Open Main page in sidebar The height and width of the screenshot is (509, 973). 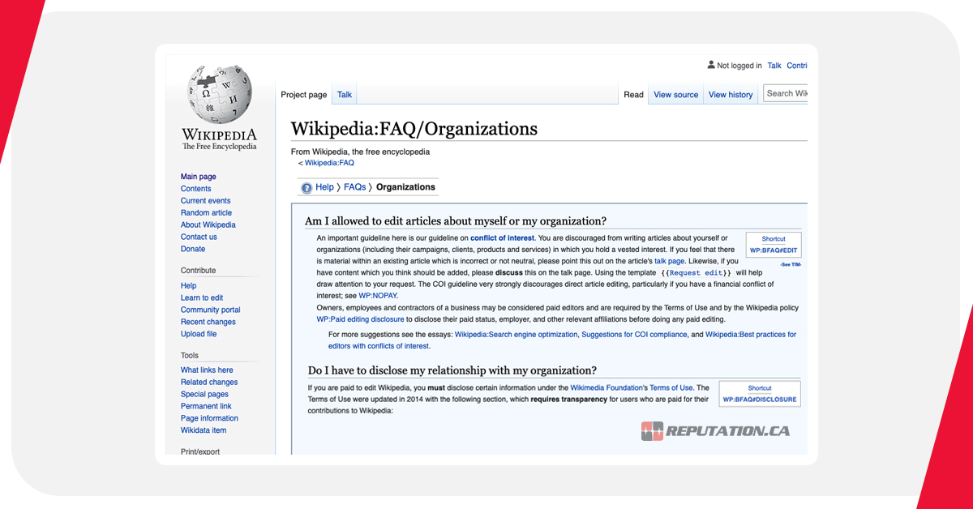click(x=199, y=177)
